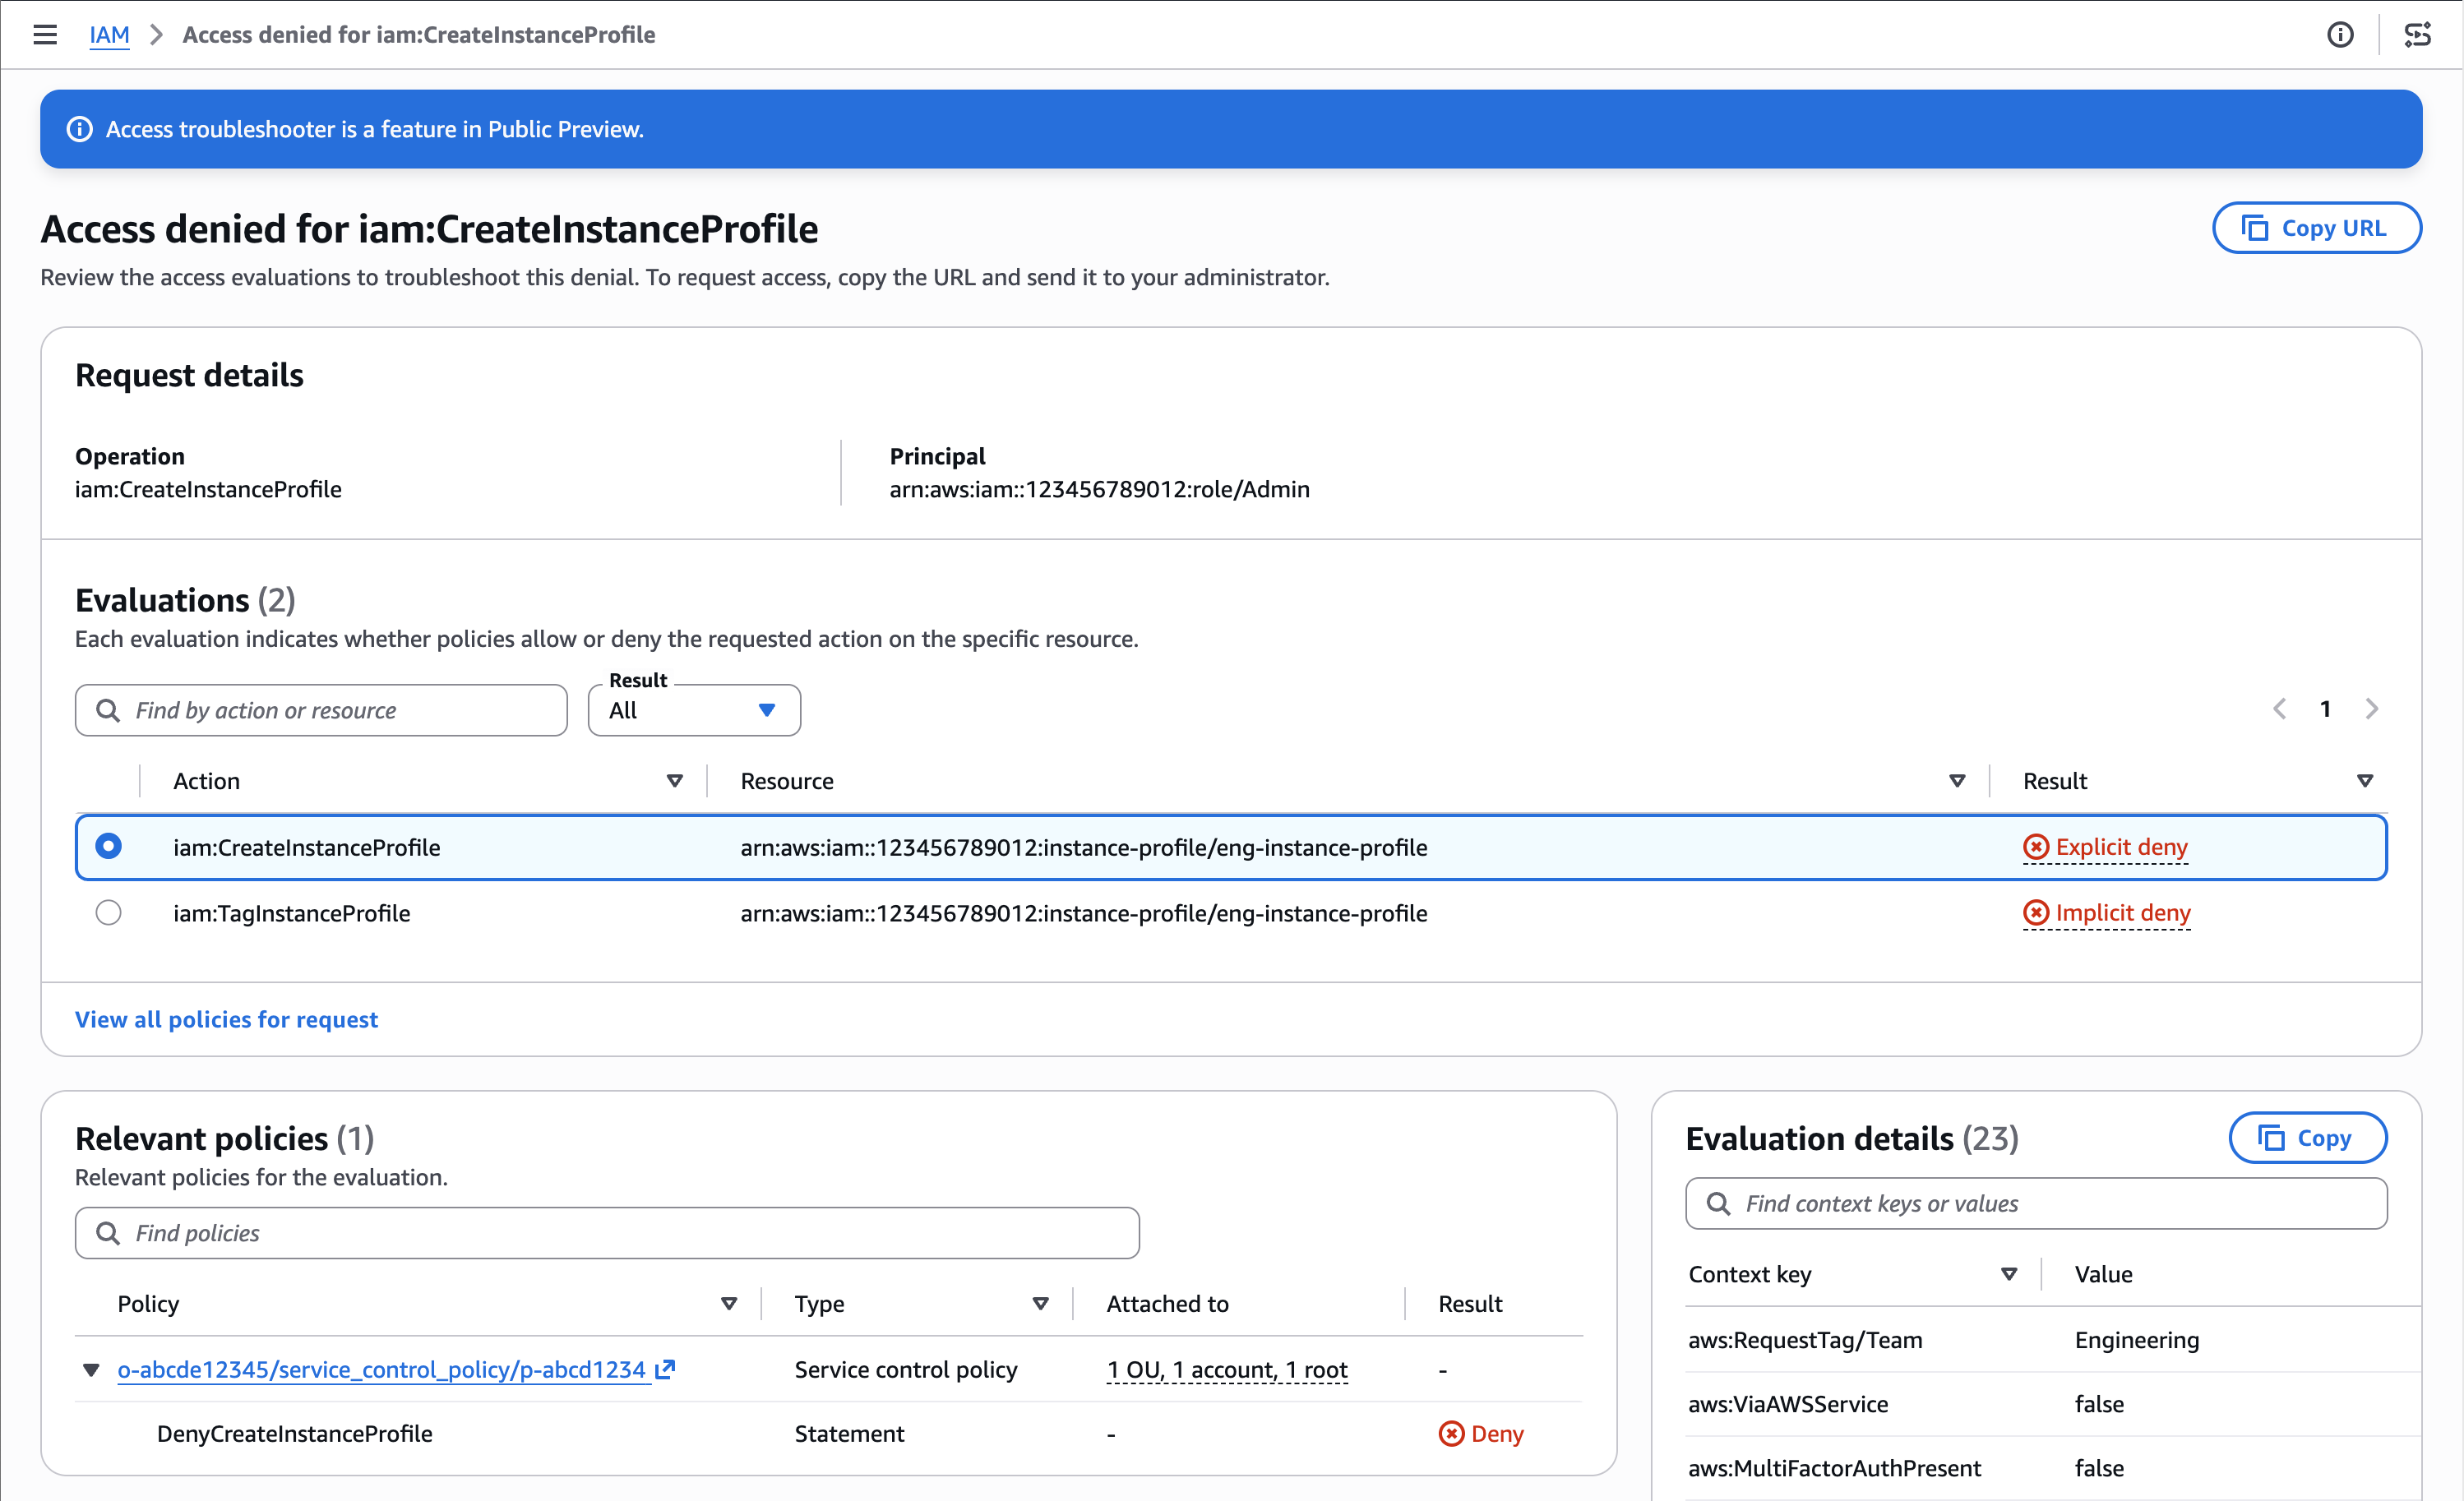Image resolution: width=2464 pixels, height=1501 pixels.
Task: Click the Implicit deny error icon
Action: coord(2036,913)
